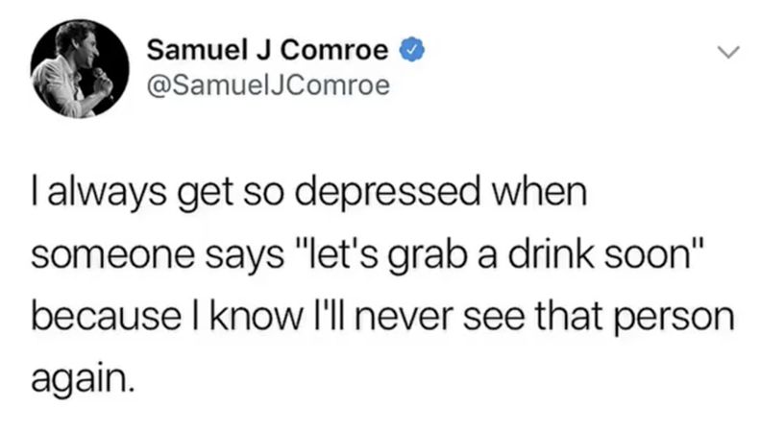The width and height of the screenshot is (761, 431).
Task: Open the tweet options chevron menu
Action: coord(730,52)
